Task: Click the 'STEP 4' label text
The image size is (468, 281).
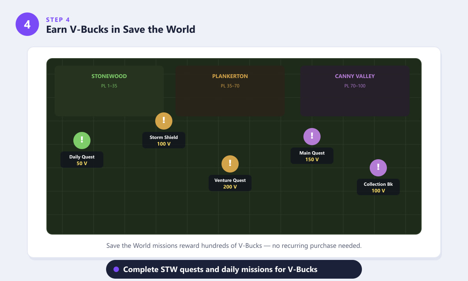Action: tap(58, 20)
